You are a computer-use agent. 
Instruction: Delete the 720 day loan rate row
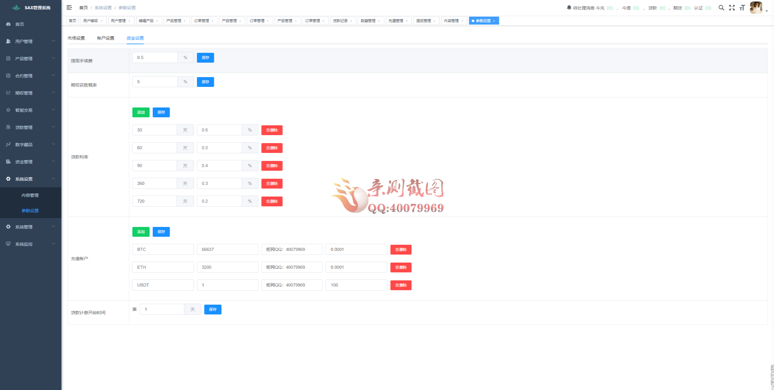coord(272,201)
